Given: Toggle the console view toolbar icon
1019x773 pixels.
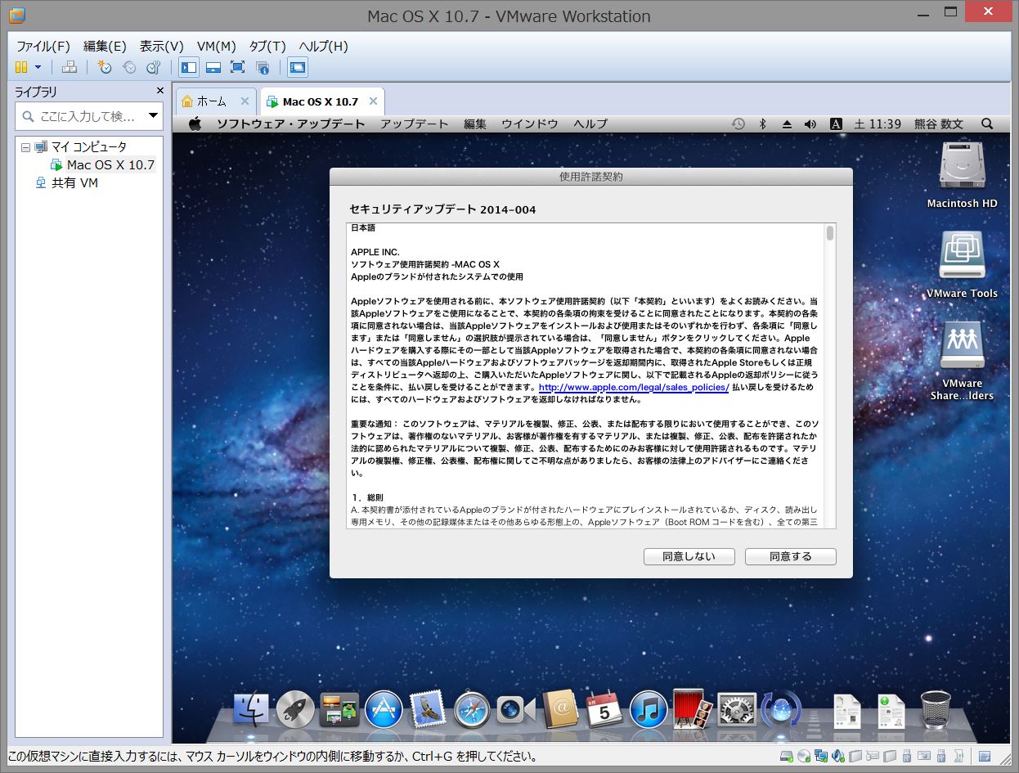Looking at the screenshot, I should coord(298,67).
